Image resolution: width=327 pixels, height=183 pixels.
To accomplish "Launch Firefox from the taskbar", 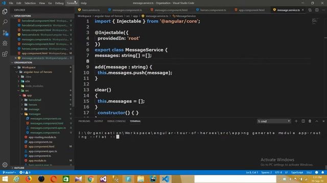I will (x=29, y=179).
